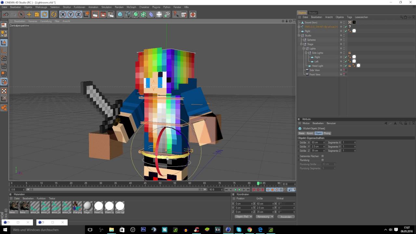Expand the orange FMR rig object

point(299,27)
